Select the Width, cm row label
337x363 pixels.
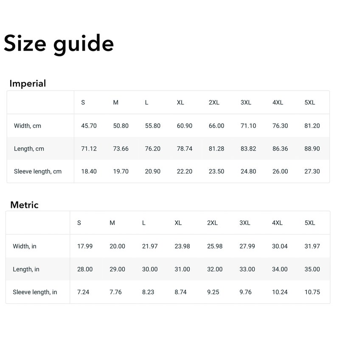[x=28, y=126]
